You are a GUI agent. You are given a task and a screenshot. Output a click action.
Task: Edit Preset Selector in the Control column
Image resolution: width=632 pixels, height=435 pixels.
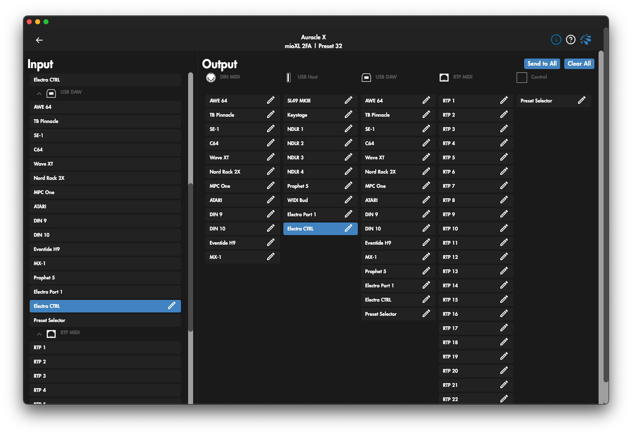coord(582,100)
